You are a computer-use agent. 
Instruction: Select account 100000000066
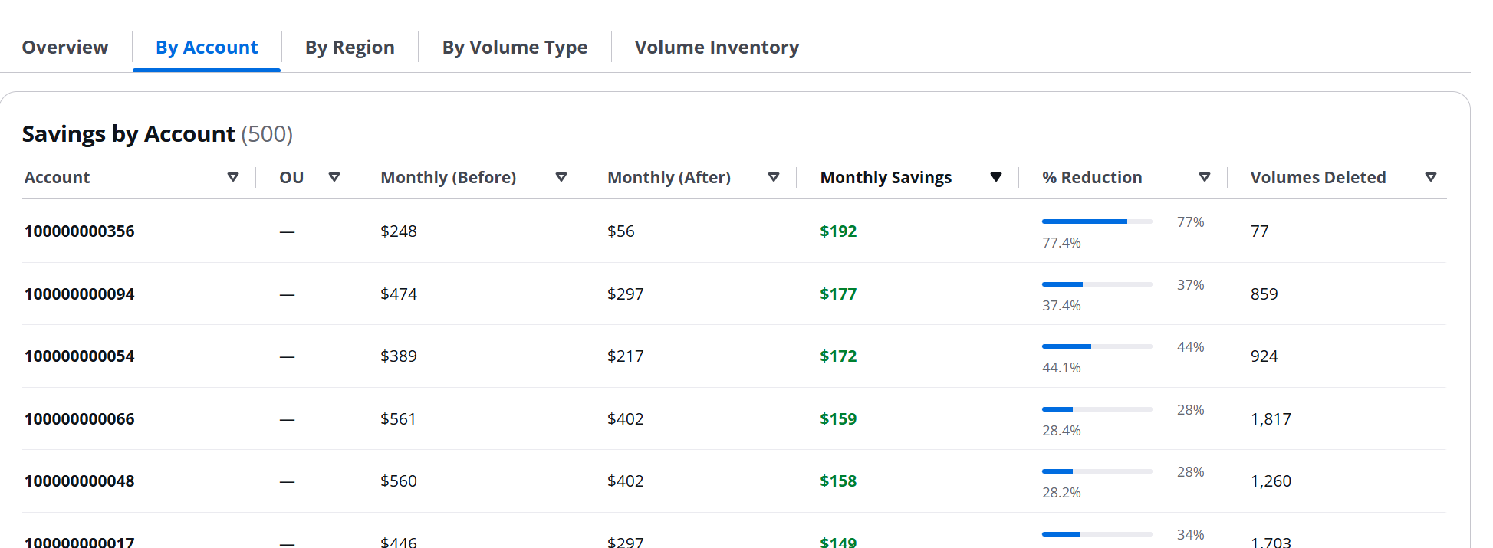pyautogui.click(x=80, y=418)
